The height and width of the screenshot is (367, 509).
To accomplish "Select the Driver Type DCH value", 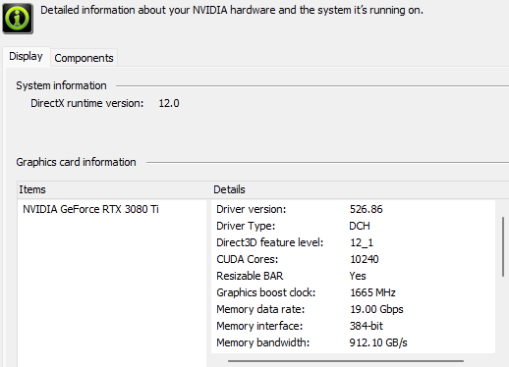I will (360, 226).
